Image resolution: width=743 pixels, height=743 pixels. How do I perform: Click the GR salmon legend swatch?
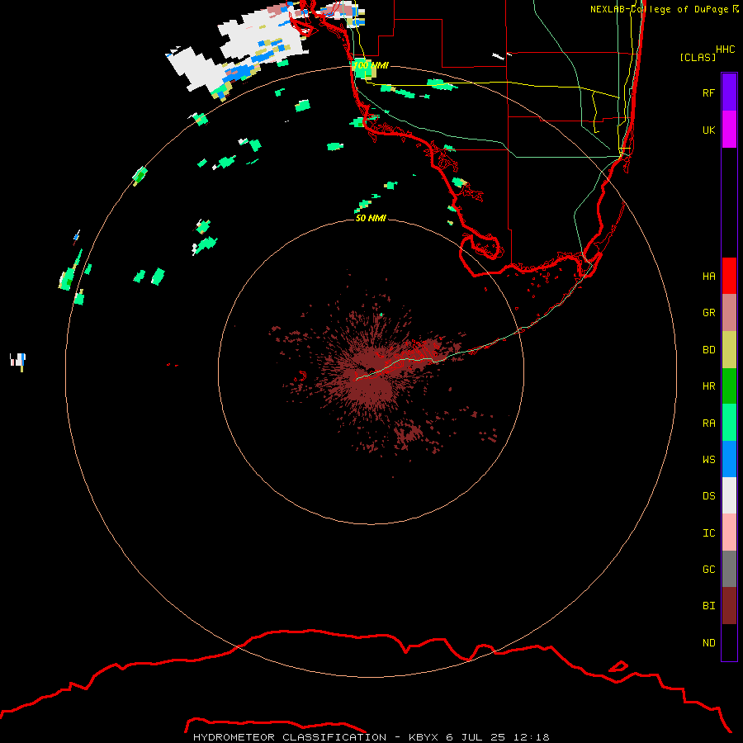pos(729,312)
